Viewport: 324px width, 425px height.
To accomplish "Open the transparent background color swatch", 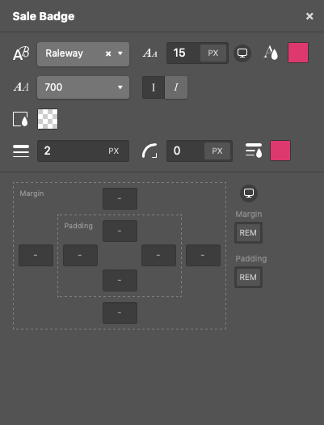I will click(48, 119).
